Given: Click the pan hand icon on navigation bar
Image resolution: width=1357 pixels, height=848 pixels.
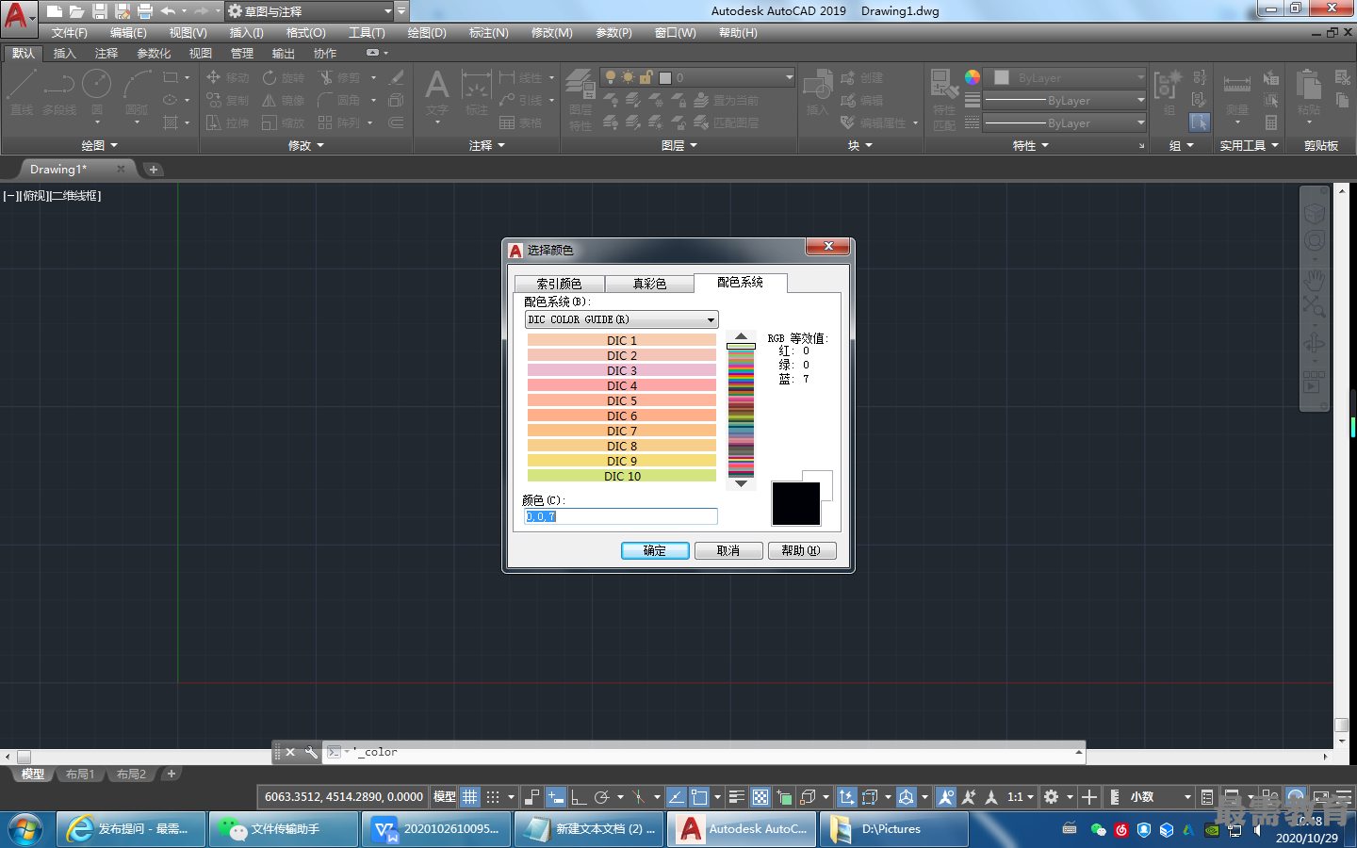Looking at the screenshot, I should coord(1315,280).
